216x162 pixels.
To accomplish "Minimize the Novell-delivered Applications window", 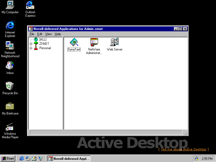I will [176, 29].
